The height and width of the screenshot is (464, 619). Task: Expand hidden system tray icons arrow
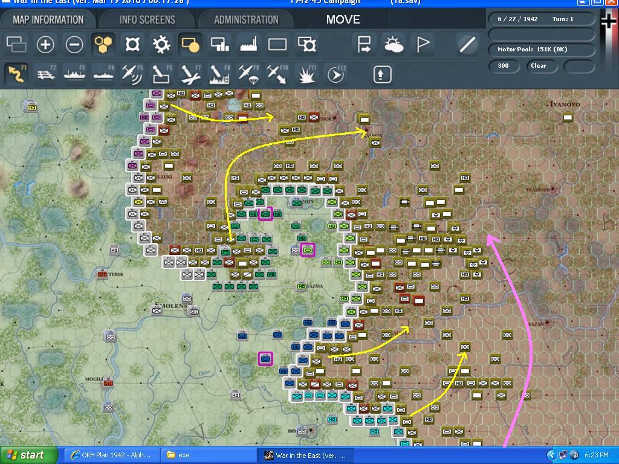(x=552, y=456)
